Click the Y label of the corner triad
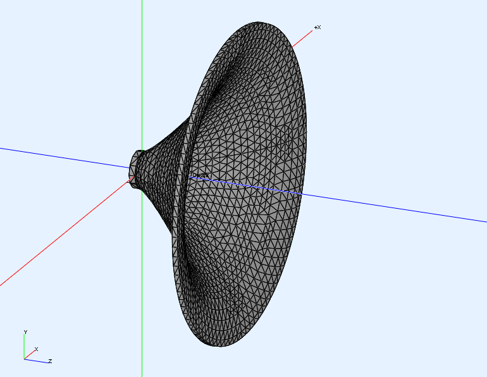The width and height of the screenshot is (487, 377). [x=25, y=332]
